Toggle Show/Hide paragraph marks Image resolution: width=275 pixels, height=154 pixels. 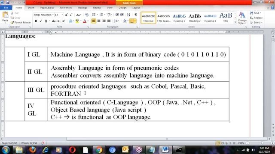pos(136,15)
